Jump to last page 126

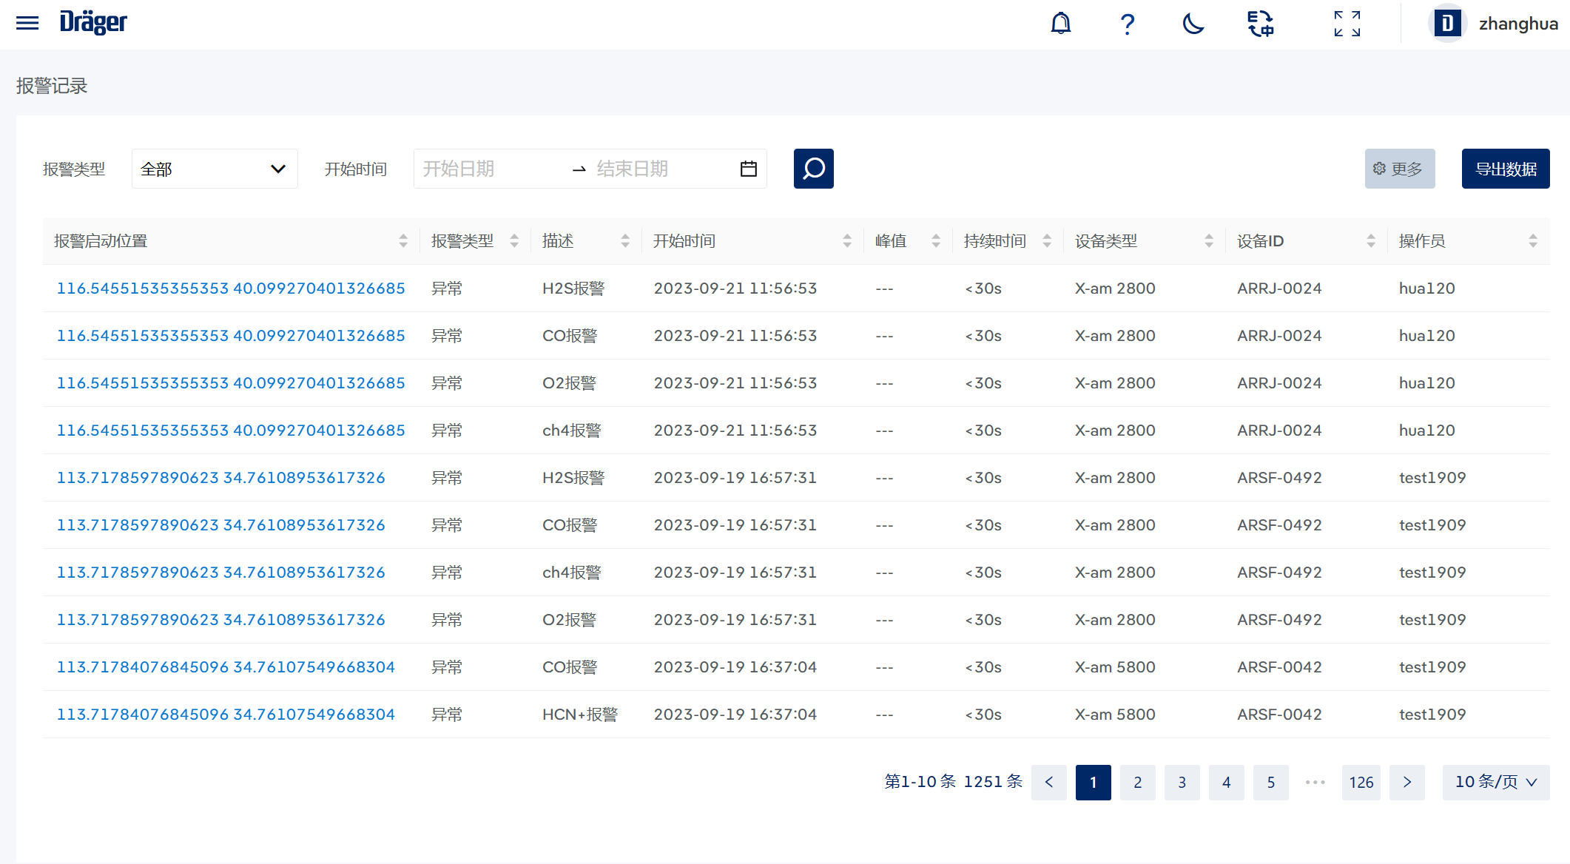click(x=1361, y=782)
